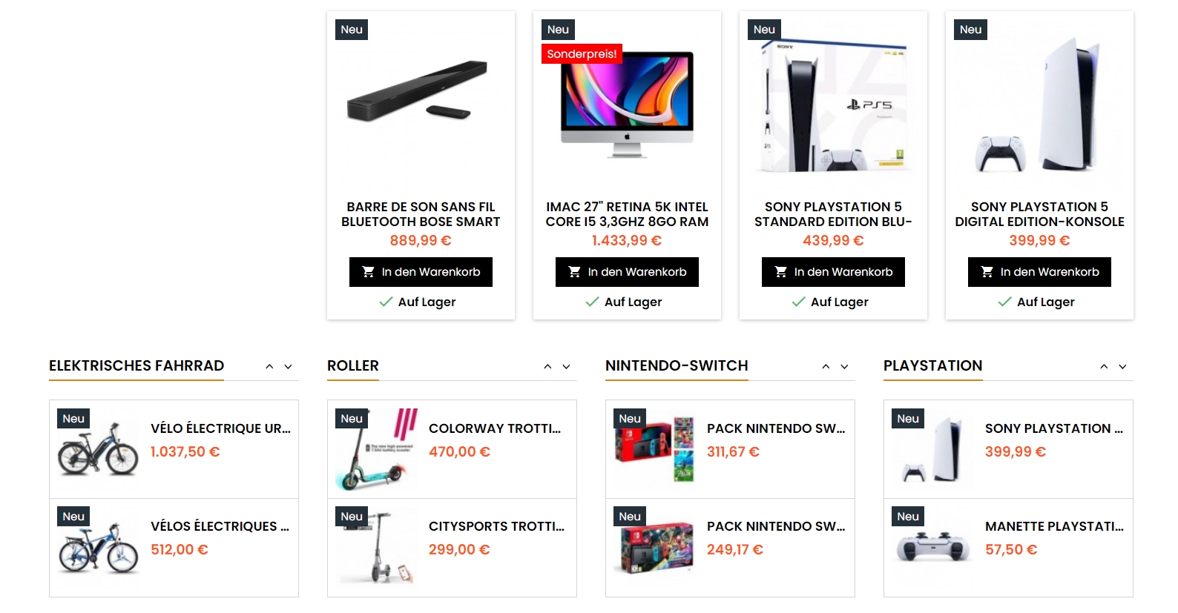1178x613 pixels.
Task: Add PlayStation 5 Standard Edition to cart
Action: 833,272
